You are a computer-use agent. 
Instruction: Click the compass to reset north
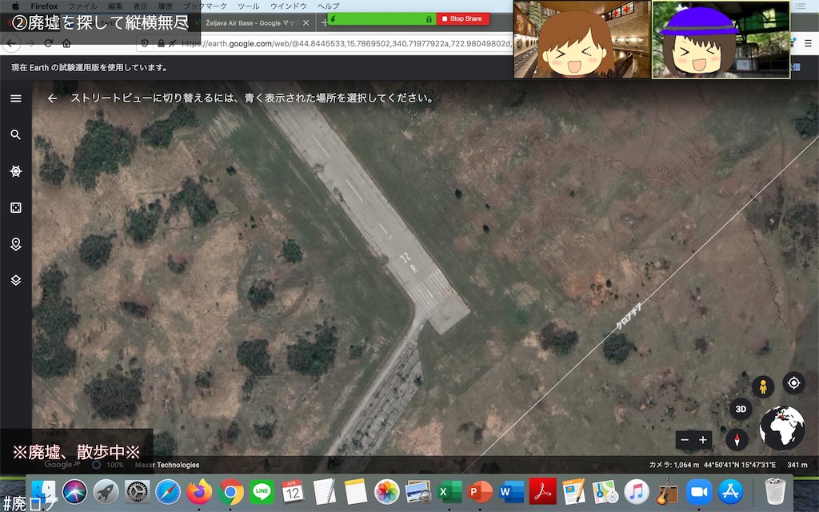737,439
